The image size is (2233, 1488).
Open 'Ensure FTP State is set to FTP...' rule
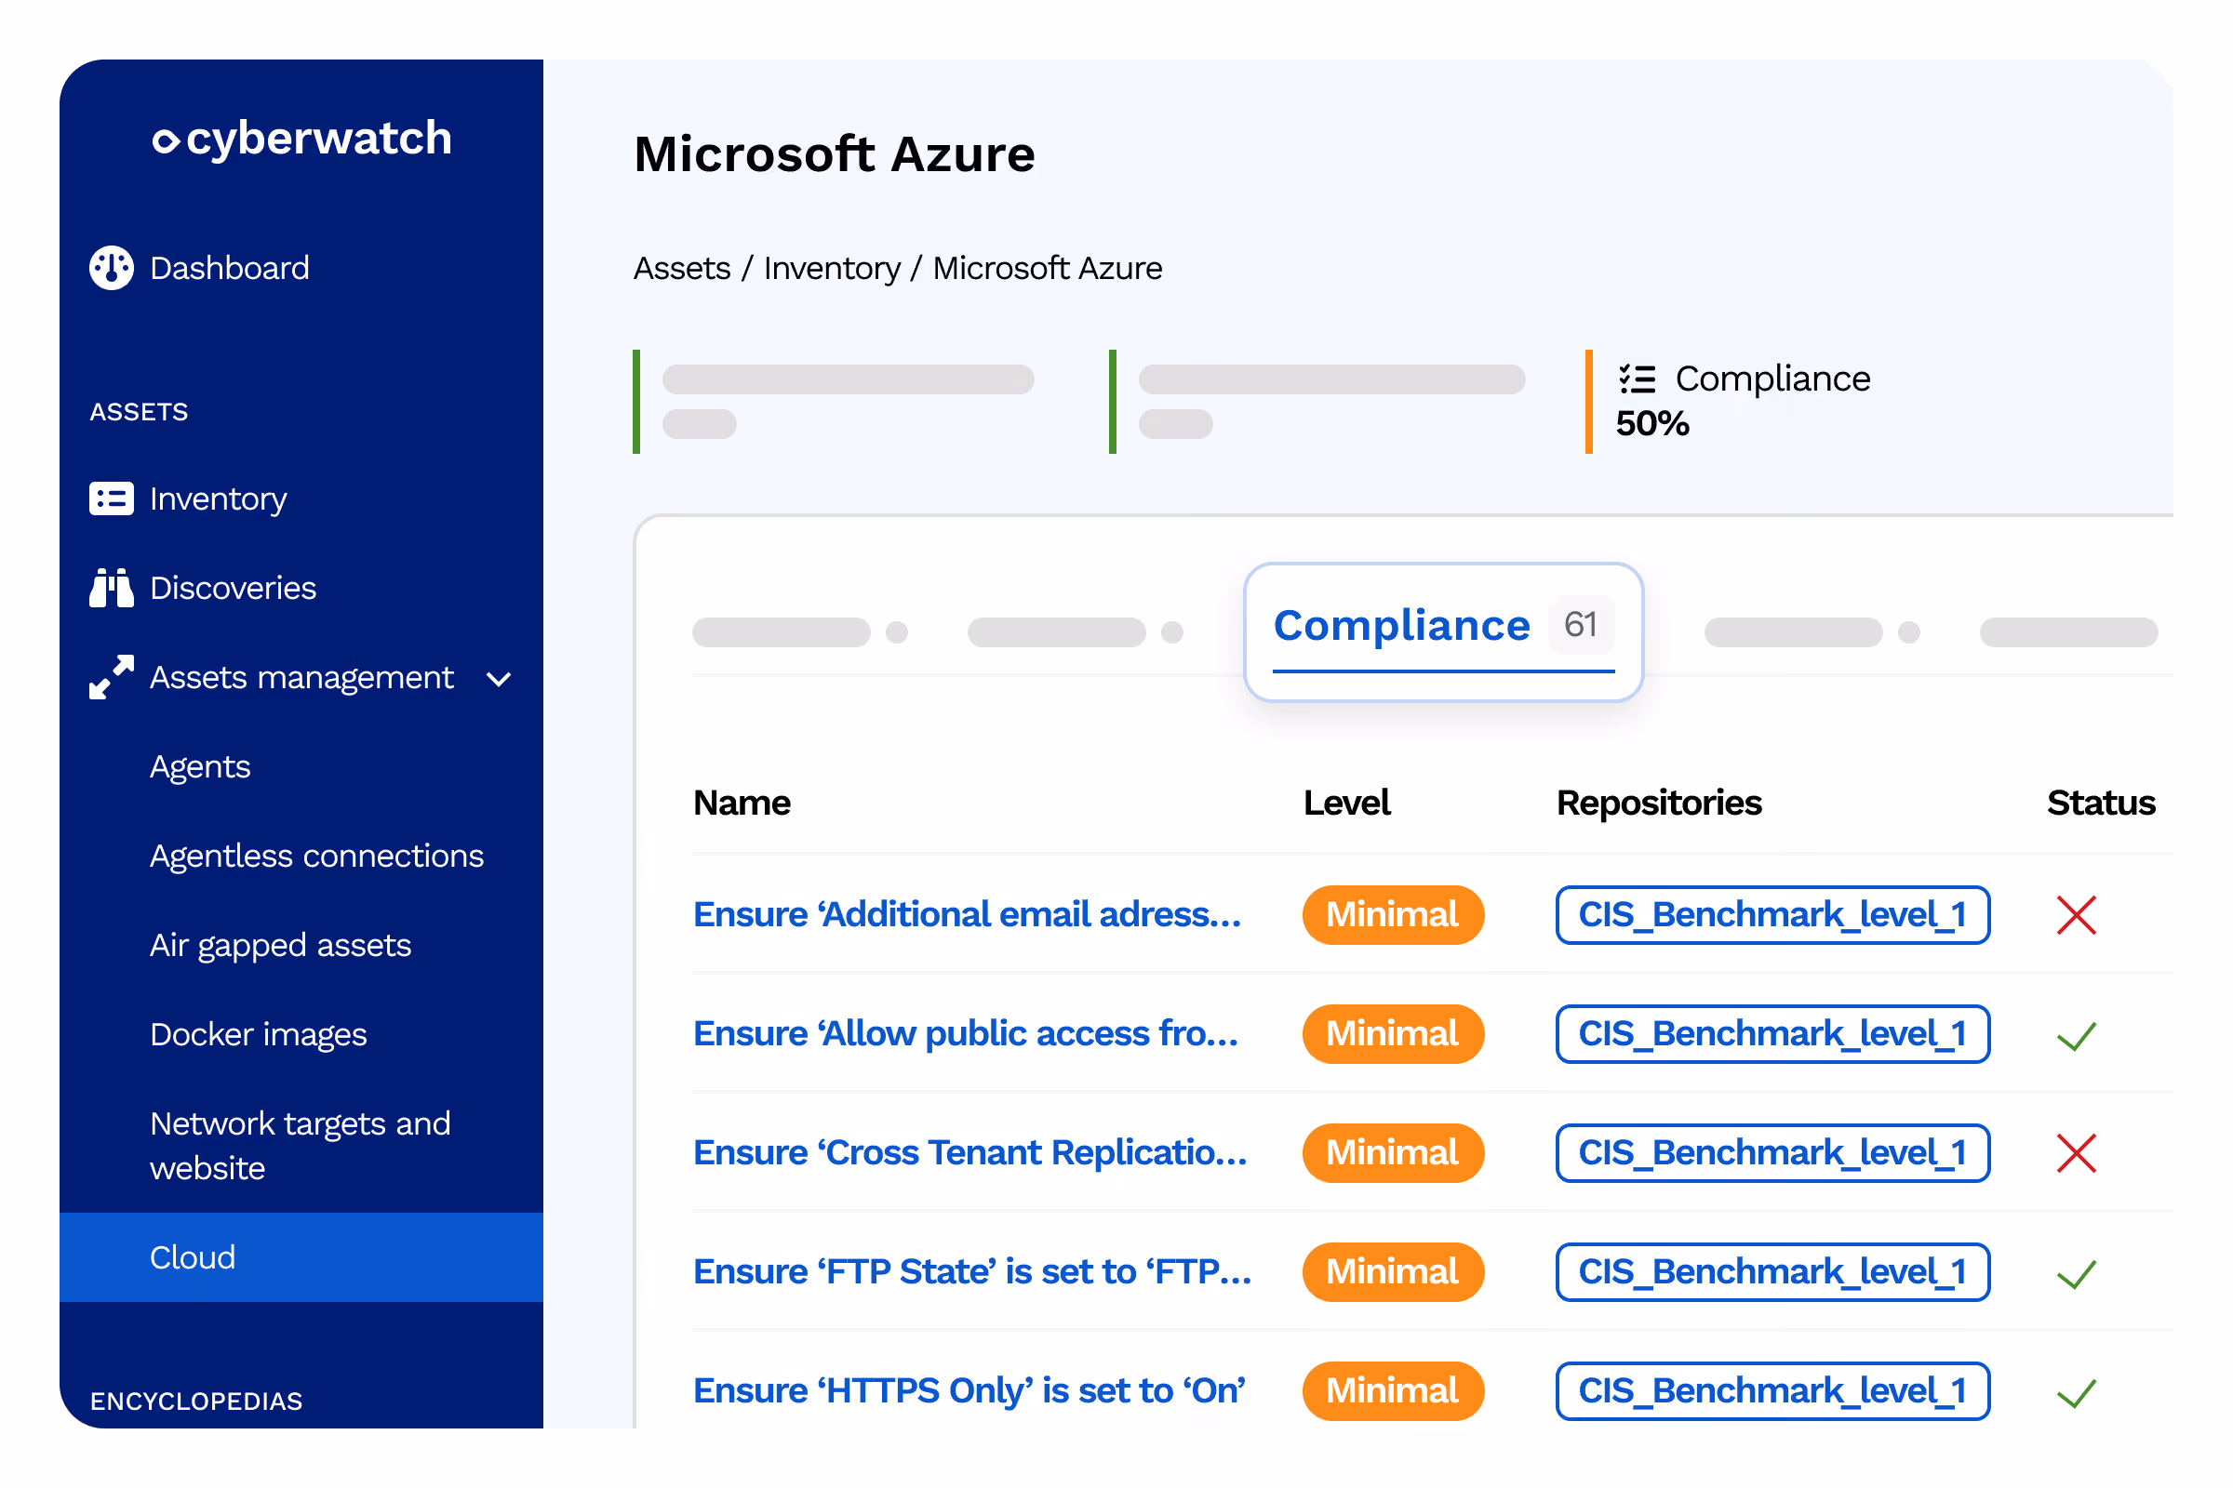(973, 1271)
